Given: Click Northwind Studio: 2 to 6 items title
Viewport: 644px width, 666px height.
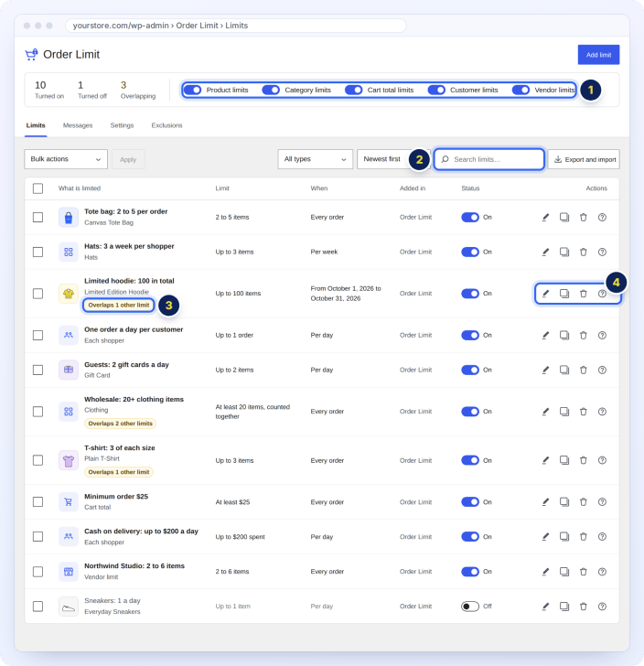Looking at the screenshot, I should (x=134, y=566).
